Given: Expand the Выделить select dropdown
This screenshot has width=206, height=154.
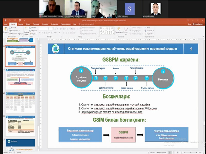Looking at the screenshot, I should 149,34.
